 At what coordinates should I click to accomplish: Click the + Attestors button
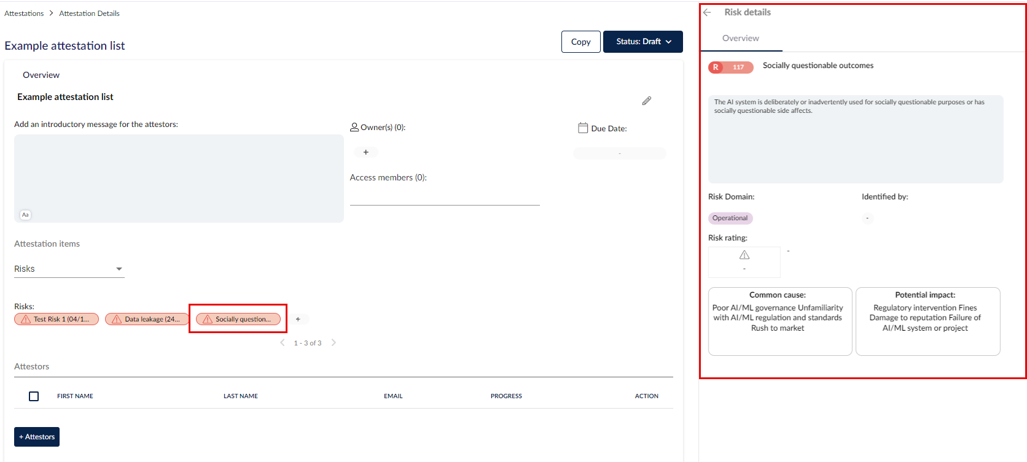coord(37,437)
